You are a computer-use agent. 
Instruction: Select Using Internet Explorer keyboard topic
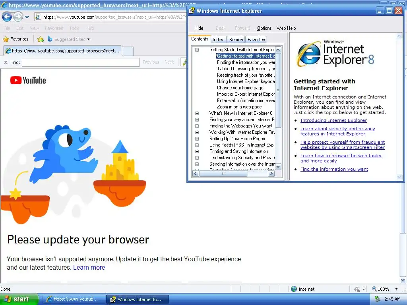tap(246, 81)
